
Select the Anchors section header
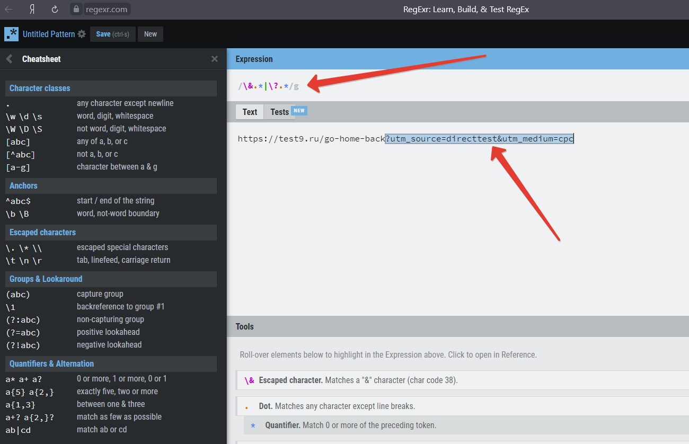point(111,185)
